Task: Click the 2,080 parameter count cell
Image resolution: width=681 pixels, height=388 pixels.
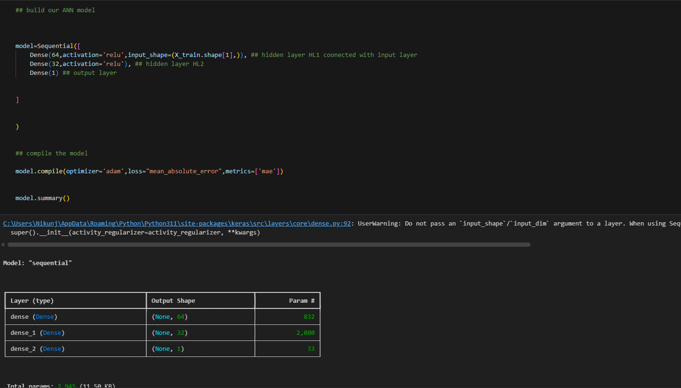Action: coord(305,332)
